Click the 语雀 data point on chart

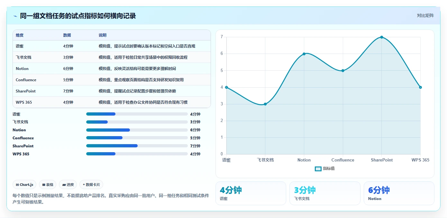[226, 87]
